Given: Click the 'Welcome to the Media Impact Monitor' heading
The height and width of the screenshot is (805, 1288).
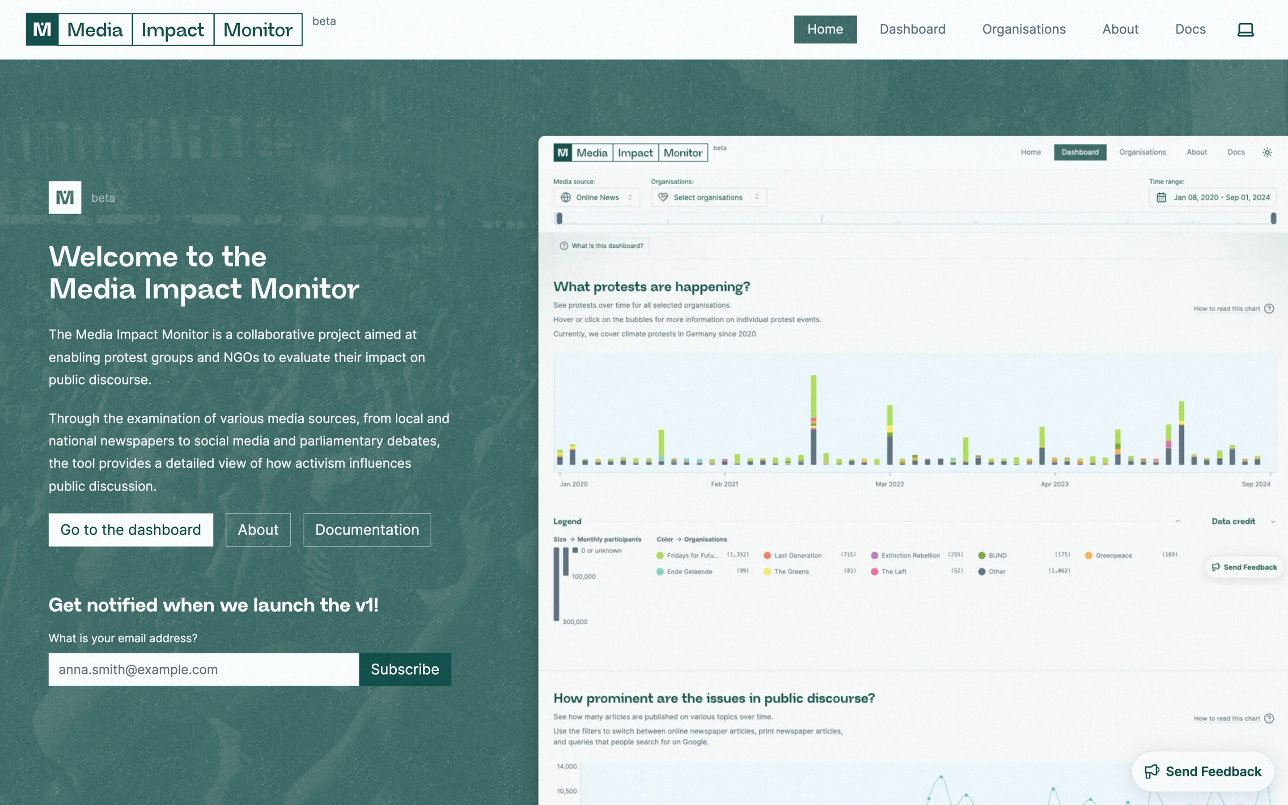Looking at the screenshot, I should pyautogui.click(x=204, y=273).
